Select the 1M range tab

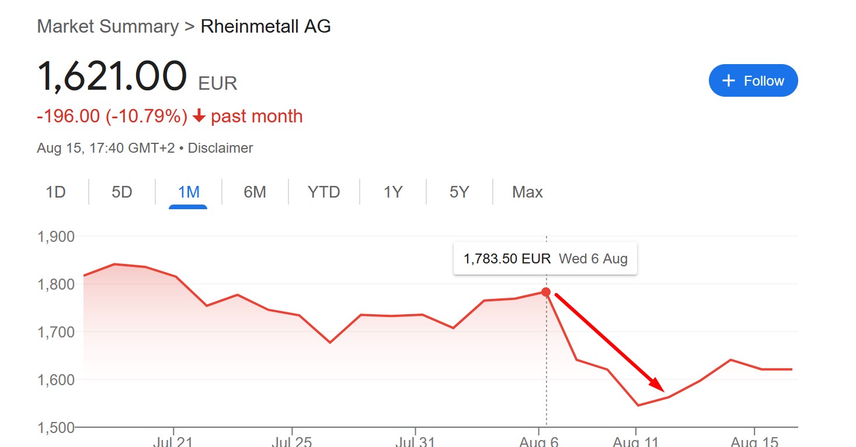point(189,192)
